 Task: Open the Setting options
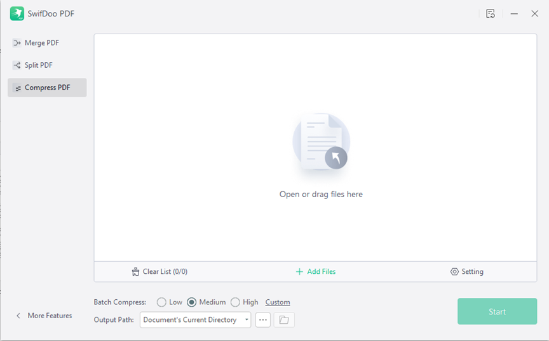pyautogui.click(x=467, y=271)
